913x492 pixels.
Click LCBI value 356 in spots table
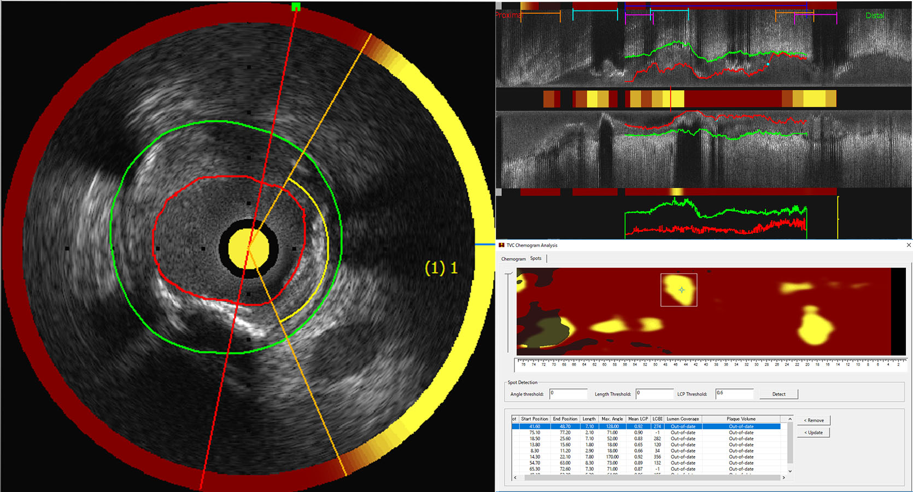pyautogui.click(x=657, y=456)
